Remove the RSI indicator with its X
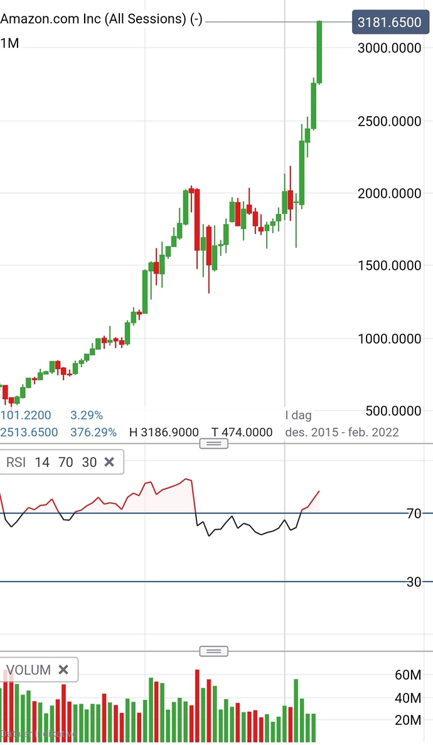The width and height of the screenshot is (433, 745). click(x=109, y=462)
